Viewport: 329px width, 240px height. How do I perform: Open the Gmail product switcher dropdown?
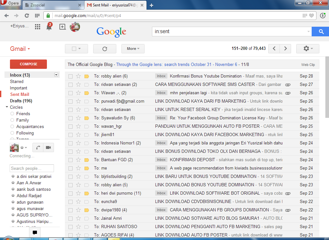[x=20, y=49]
